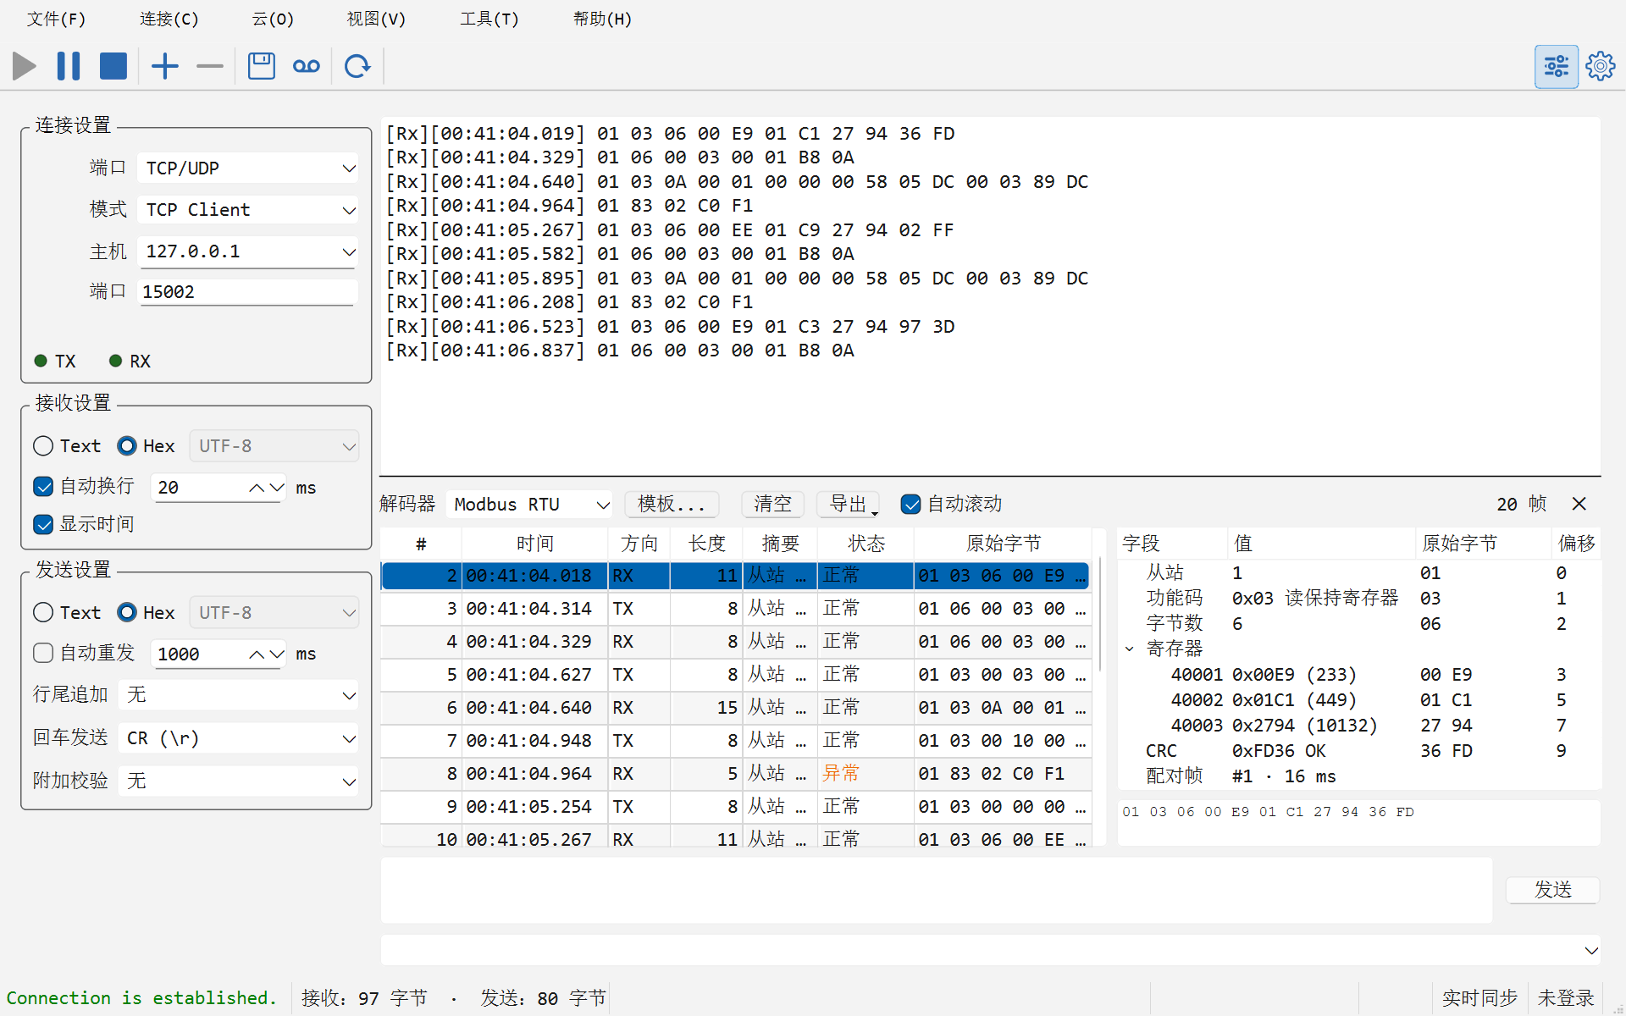Click the 配对帧 #1 row
Image resolution: width=1626 pixels, height=1016 pixels.
pyautogui.click(x=1358, y=776)
